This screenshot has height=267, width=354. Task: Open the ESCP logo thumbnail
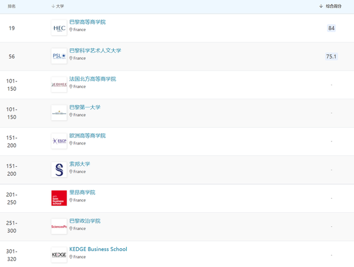[59, 141]
